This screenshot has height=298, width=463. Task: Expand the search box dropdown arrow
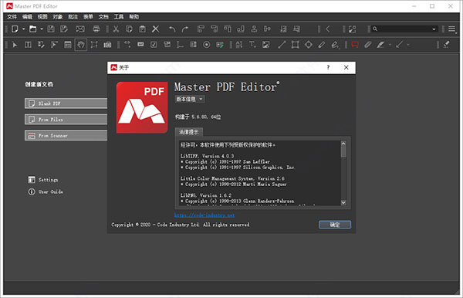tap(434, 29)
